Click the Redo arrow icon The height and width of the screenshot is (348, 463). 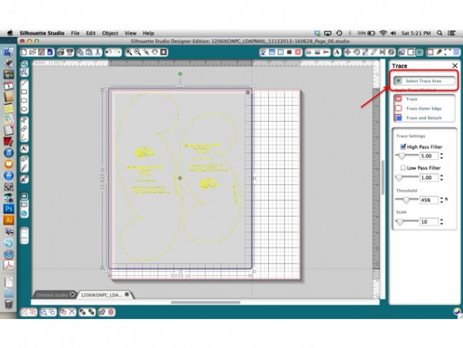click(117, 53)
